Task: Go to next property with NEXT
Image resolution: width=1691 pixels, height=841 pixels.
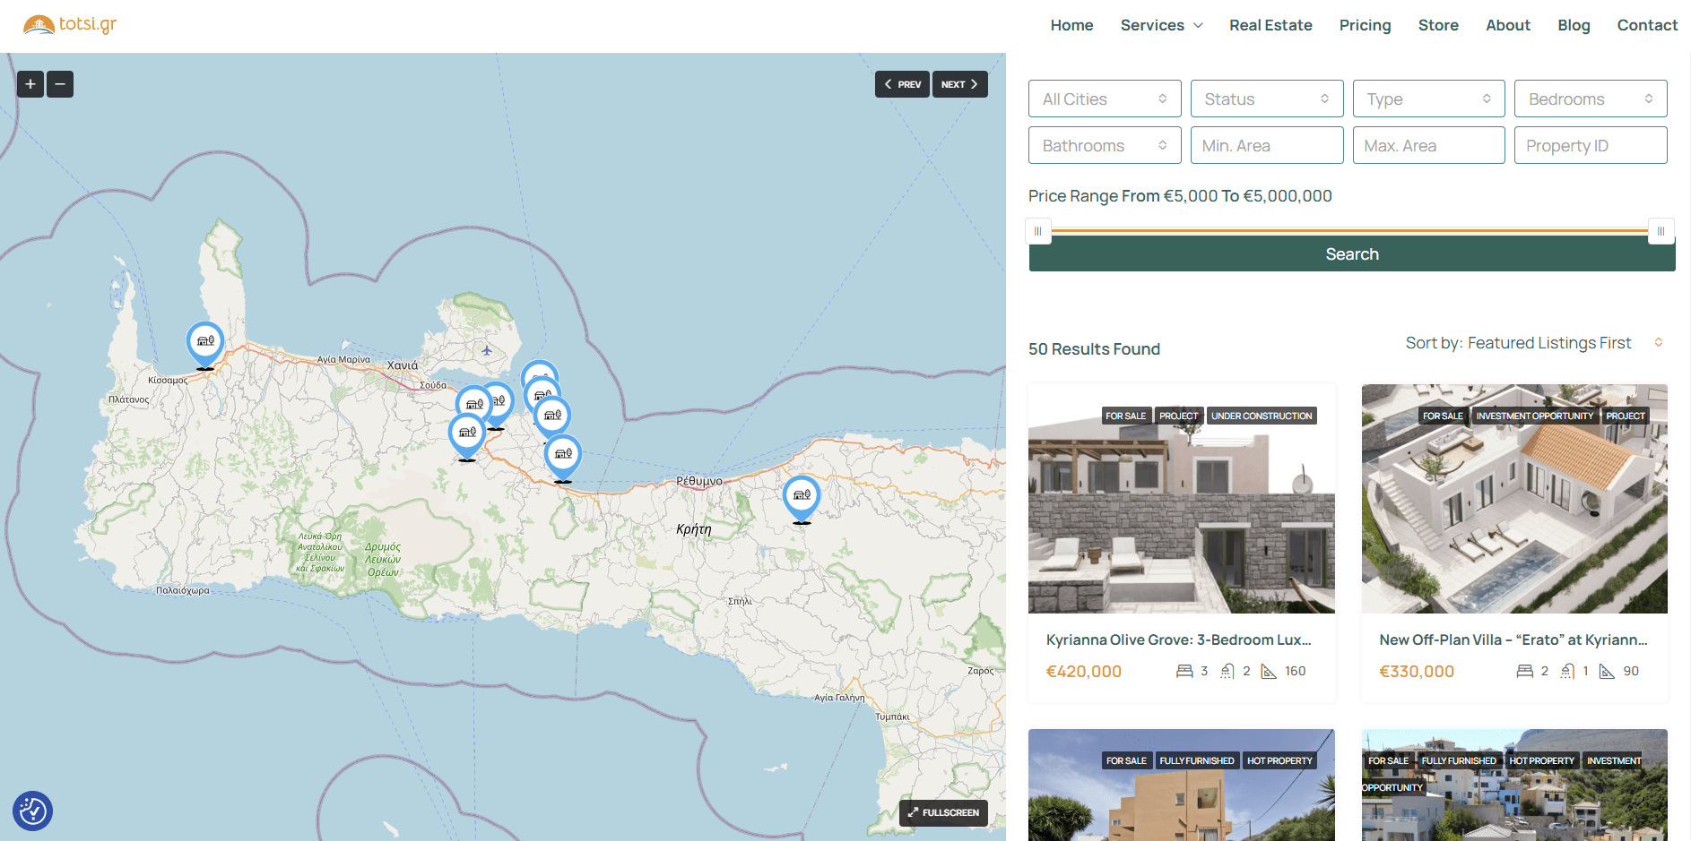Action: (959, 84)
